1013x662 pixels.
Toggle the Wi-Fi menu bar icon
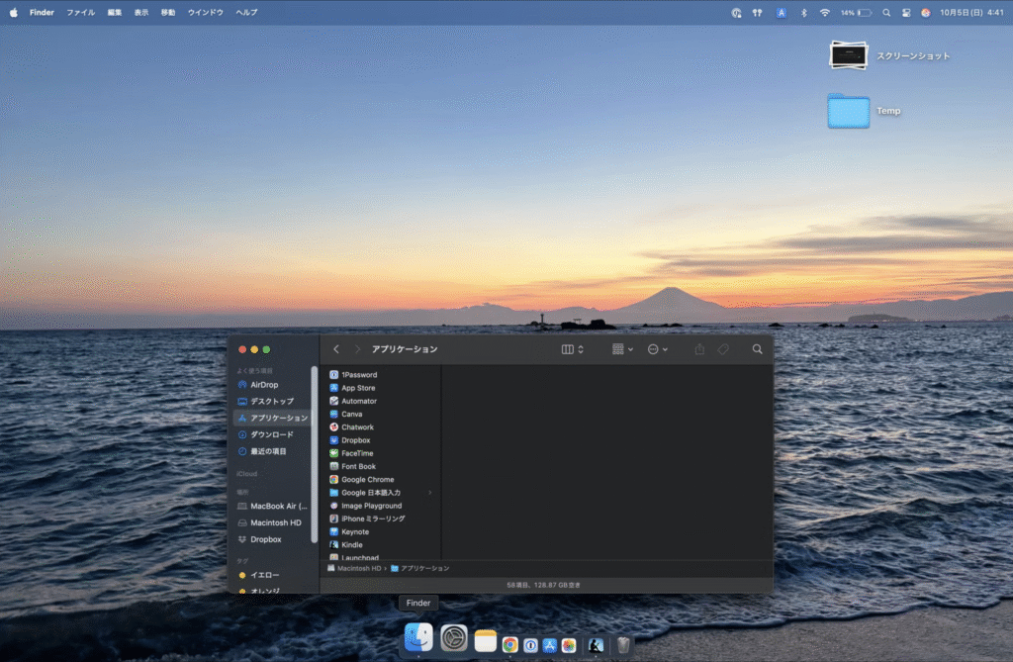click(x=825, y=13)
